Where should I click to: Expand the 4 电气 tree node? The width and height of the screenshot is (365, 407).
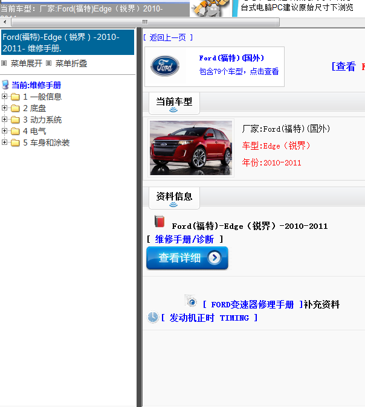[x=4, y=130]
